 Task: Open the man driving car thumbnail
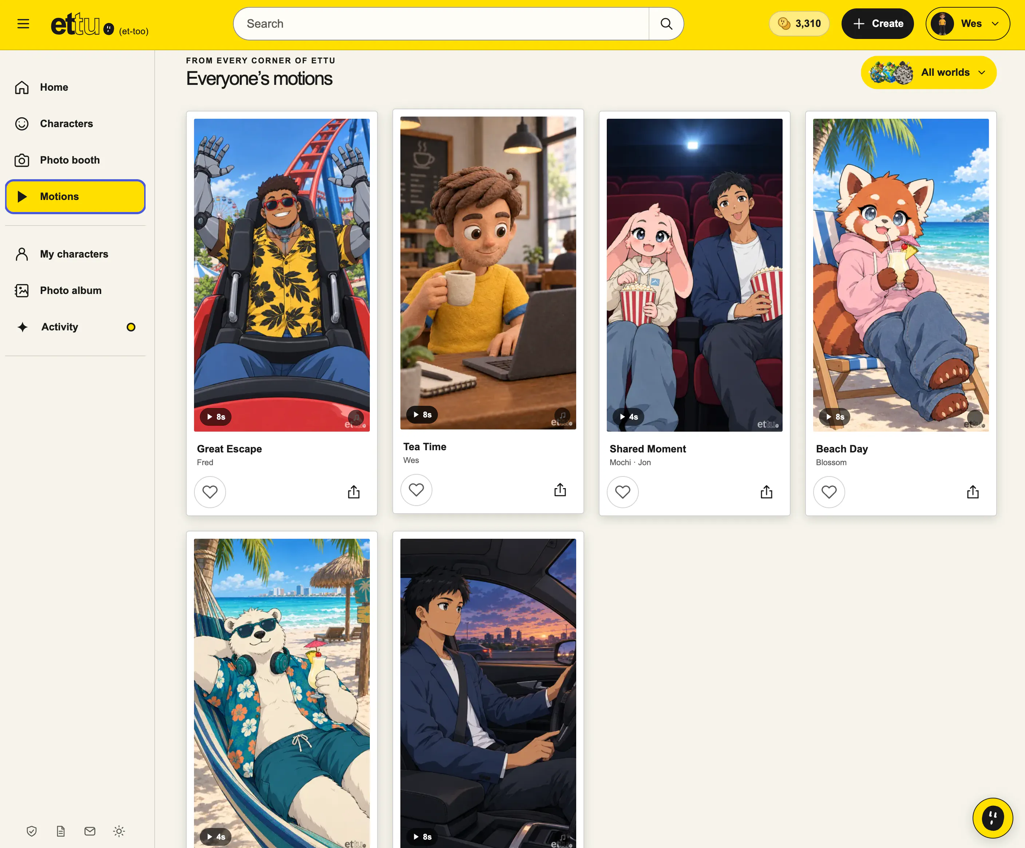point(488,693)
